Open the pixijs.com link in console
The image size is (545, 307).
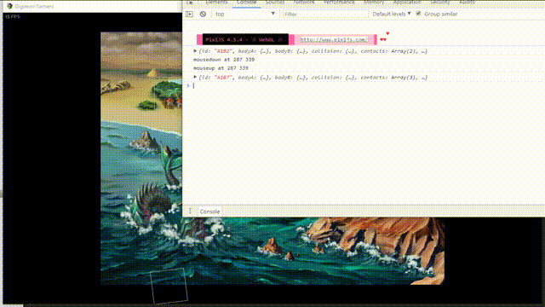[x=334, y=40]
